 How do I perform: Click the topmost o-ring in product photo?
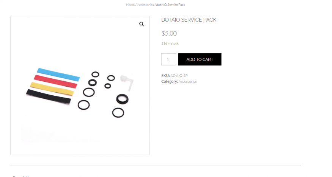pyautogui.click(x=95, y=74)
